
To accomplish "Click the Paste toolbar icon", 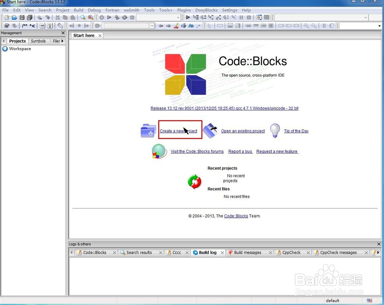I will pyautogui.click(x=73, y=17).
